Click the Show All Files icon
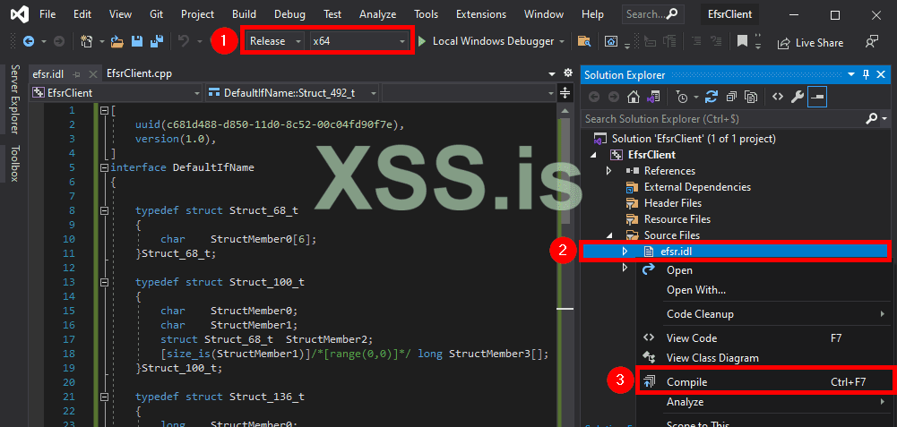The width and height of the screenshot is (897, 427). [752, 98]
